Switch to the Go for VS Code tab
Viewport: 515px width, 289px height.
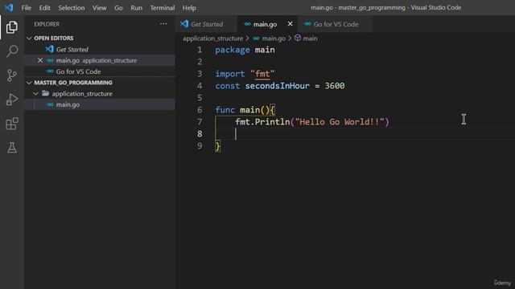click(x=336, y=24)
